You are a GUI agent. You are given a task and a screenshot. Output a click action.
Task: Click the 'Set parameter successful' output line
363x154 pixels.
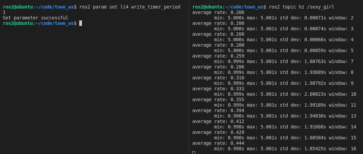(36, 18)
